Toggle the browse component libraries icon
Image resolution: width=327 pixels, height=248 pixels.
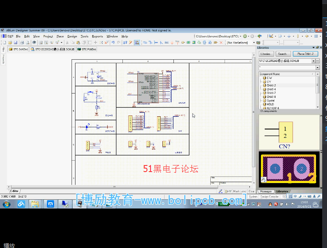(x=137, y=43)
